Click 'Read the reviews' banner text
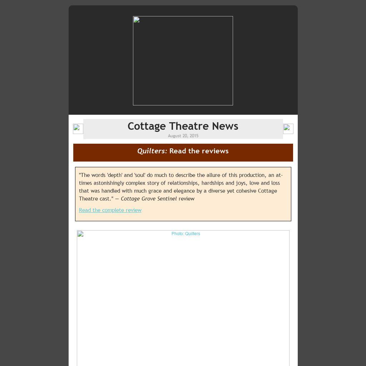The width and height of the screenshot is (366, 366). coord(199,151)
